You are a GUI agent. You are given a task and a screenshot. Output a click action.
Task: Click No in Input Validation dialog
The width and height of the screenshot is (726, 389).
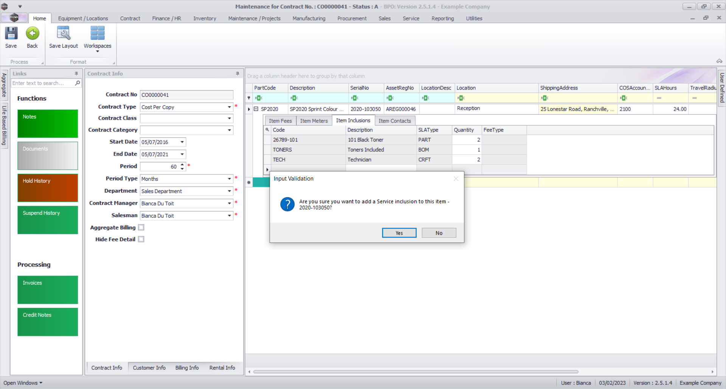coord(439,233)
